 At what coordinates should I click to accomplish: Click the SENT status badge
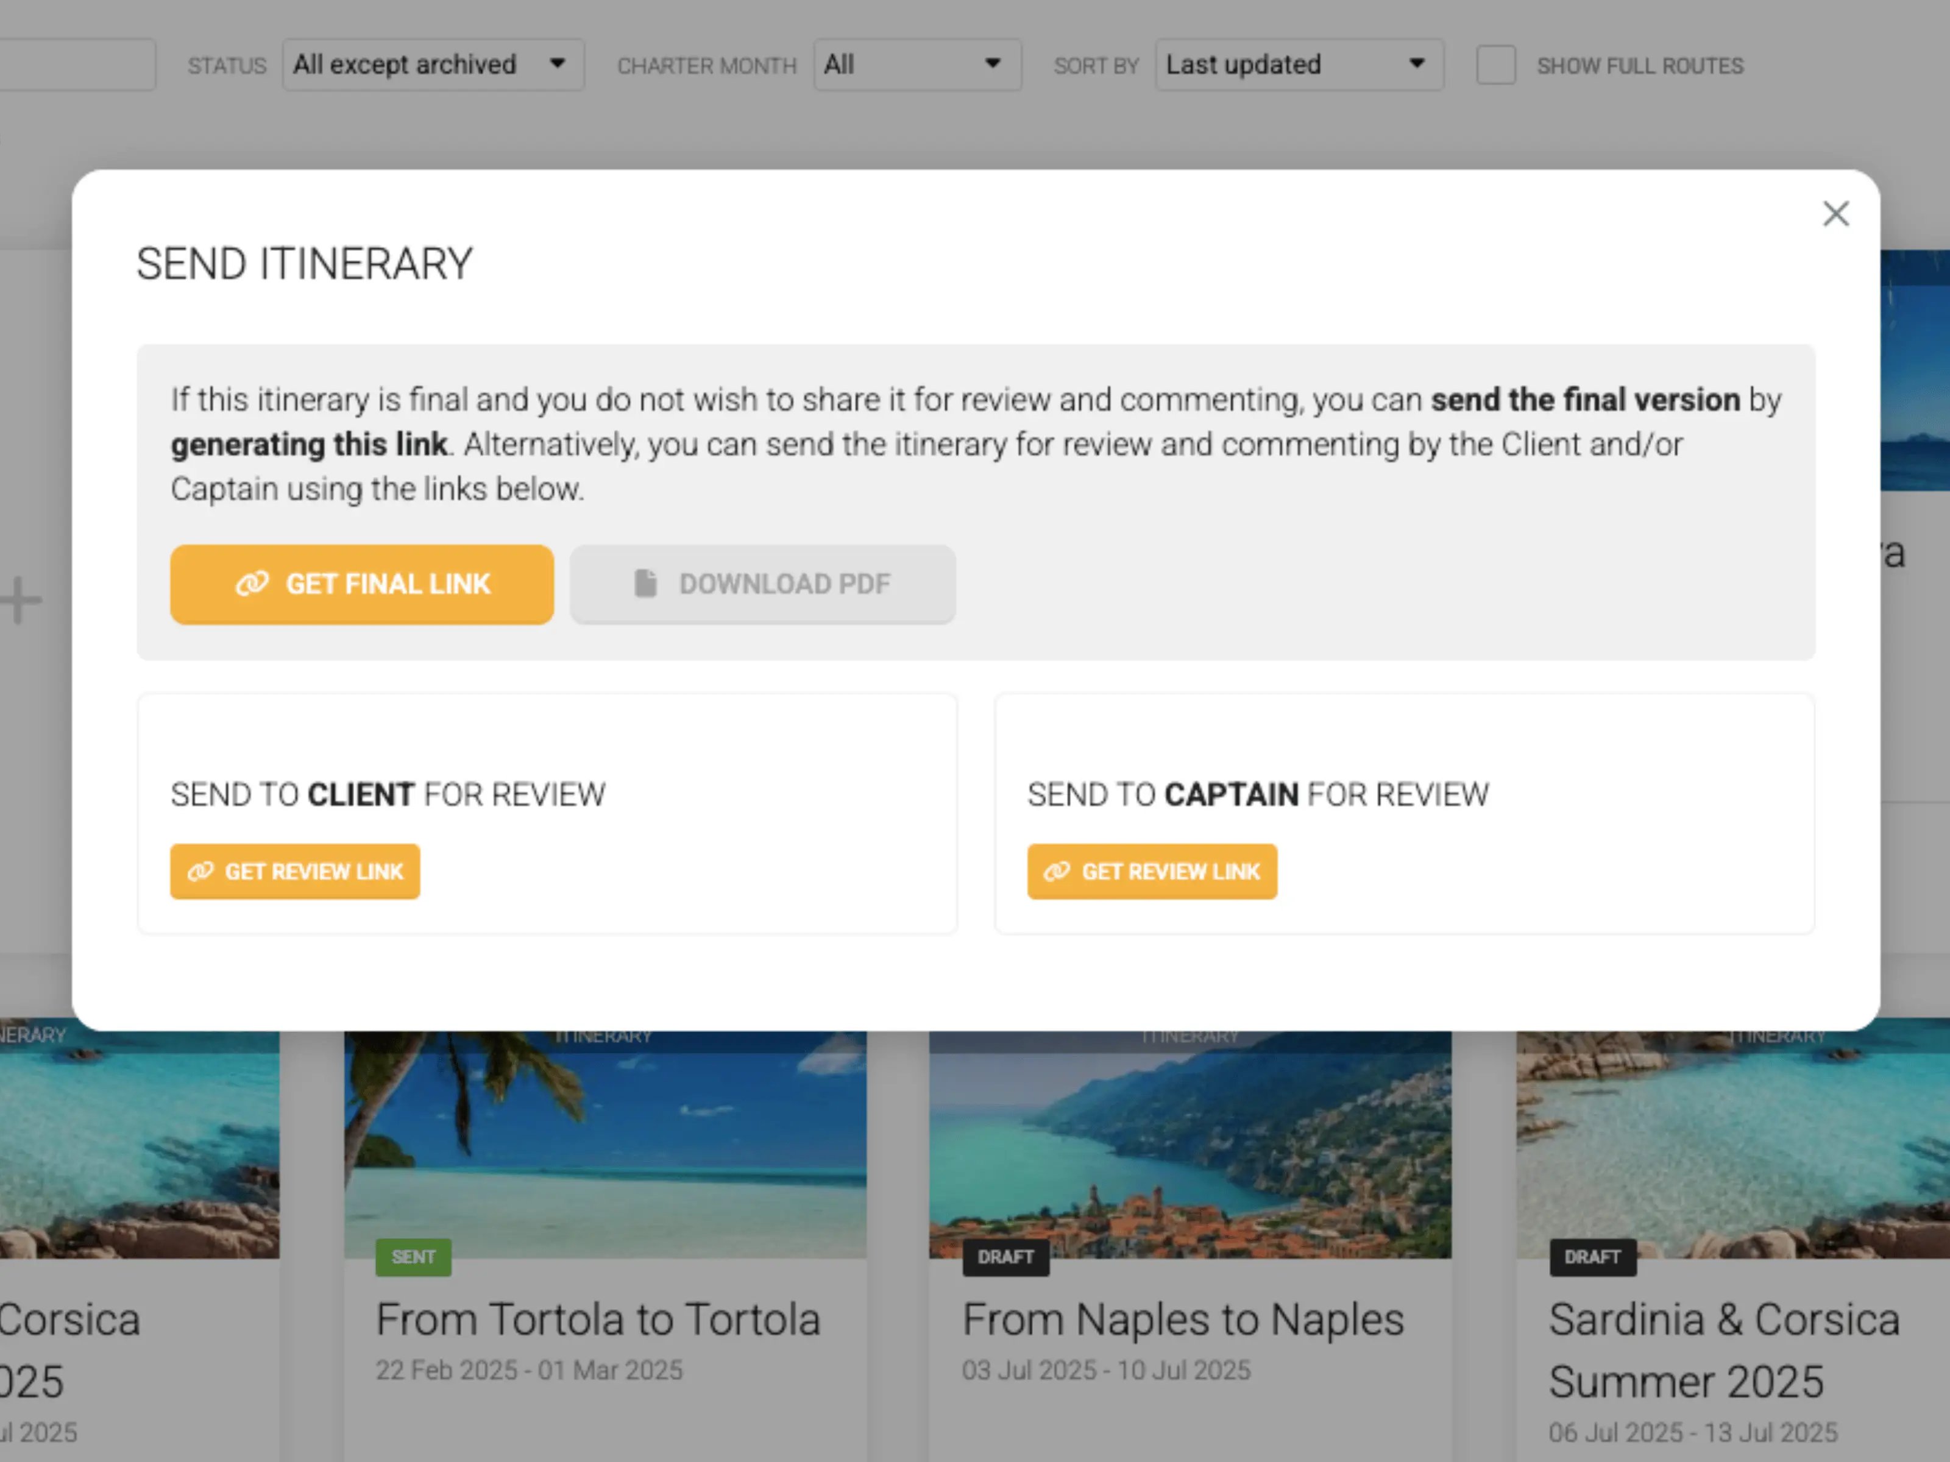tap(413, 1257)
